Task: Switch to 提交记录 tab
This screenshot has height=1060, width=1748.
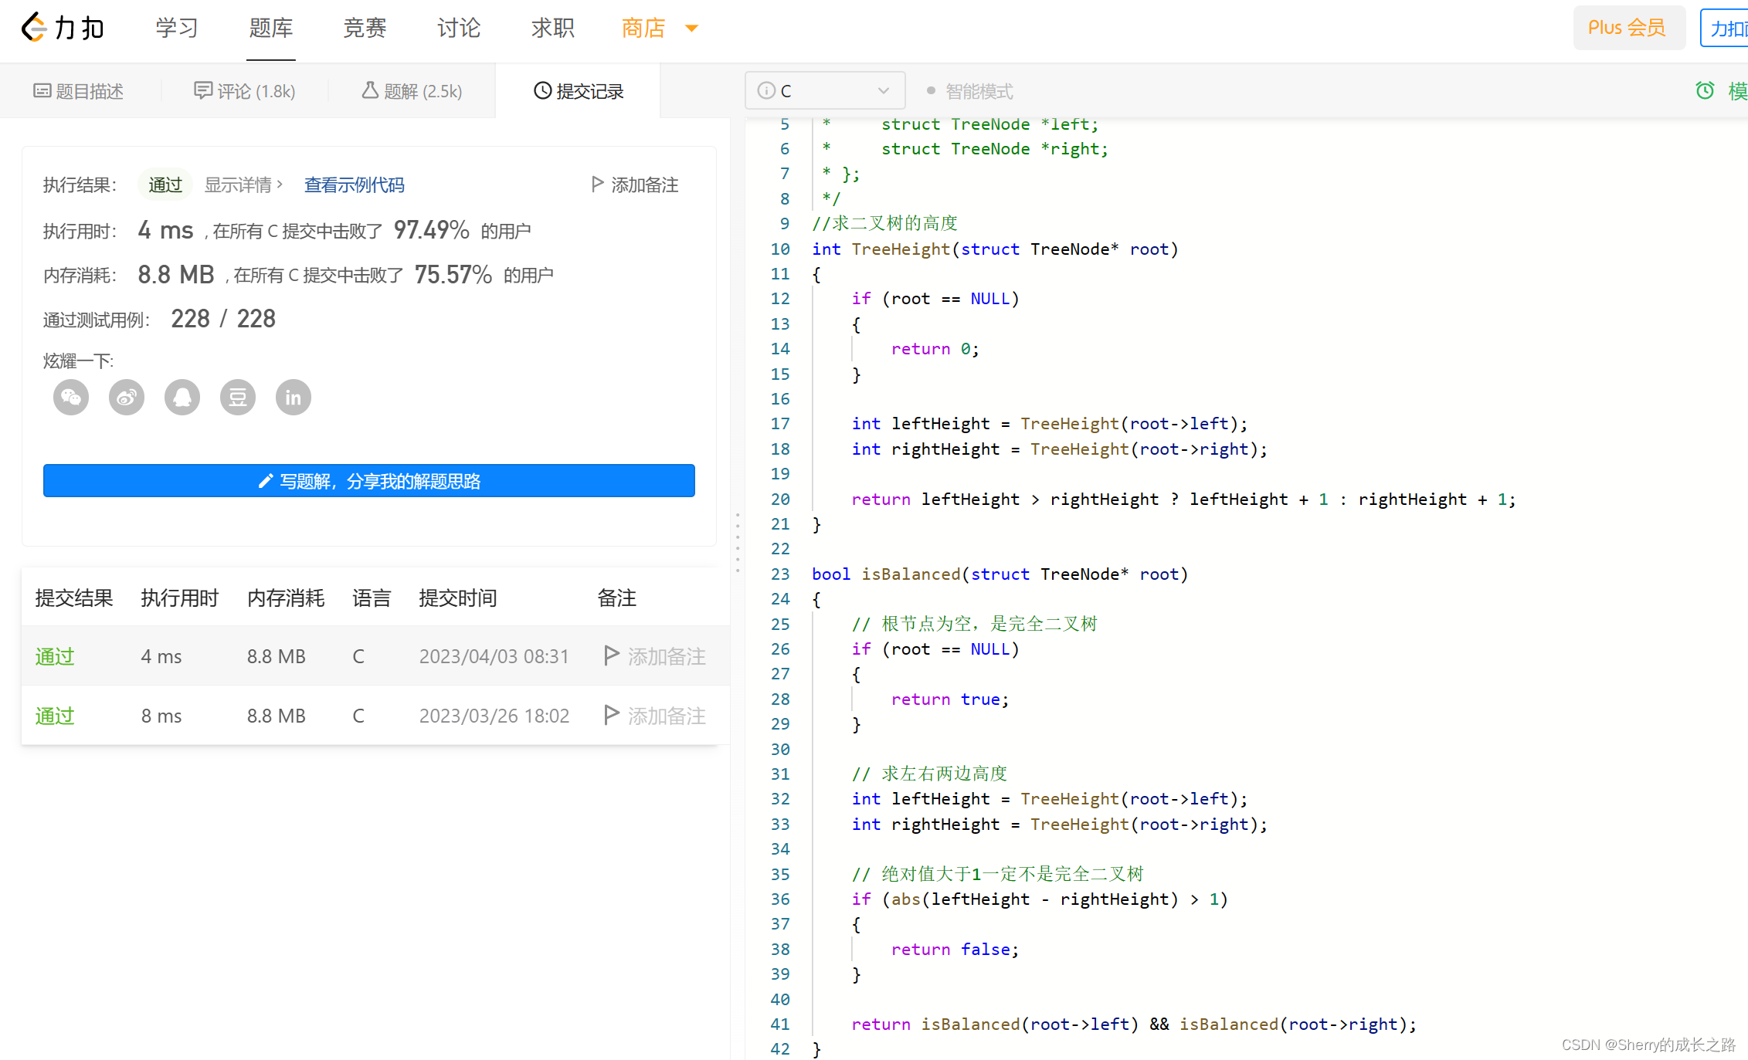Action: [x=579, y=92]
